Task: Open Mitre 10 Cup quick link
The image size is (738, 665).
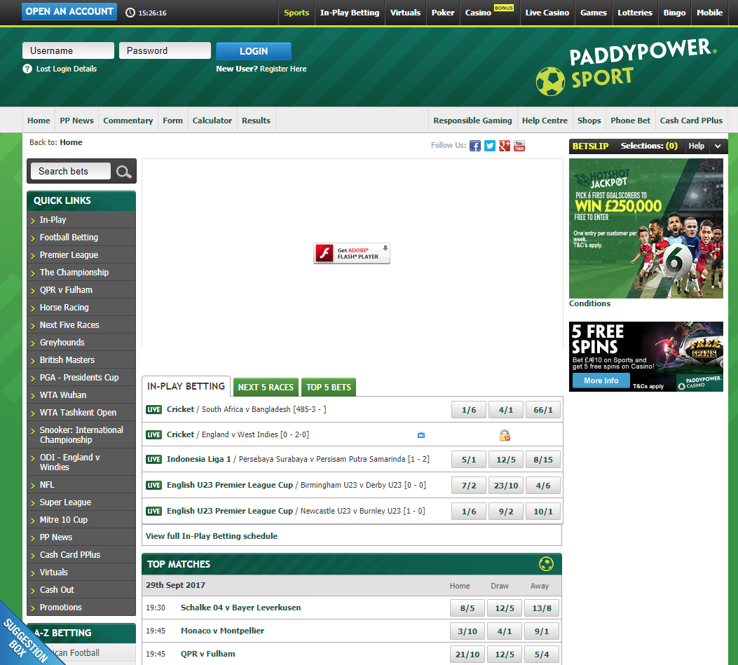Action: [x=81, y=519]
